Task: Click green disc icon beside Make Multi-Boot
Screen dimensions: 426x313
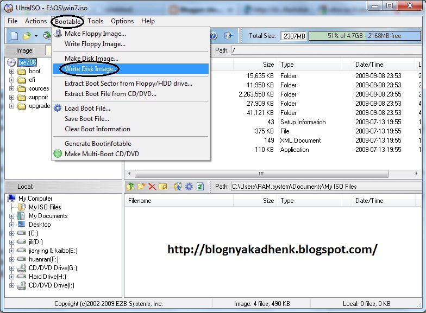Action: [58, 154]
